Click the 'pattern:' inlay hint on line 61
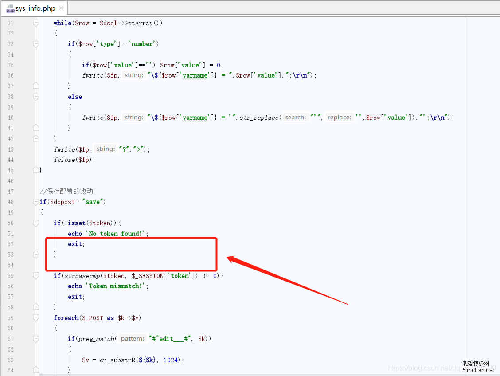 [133, 339]
